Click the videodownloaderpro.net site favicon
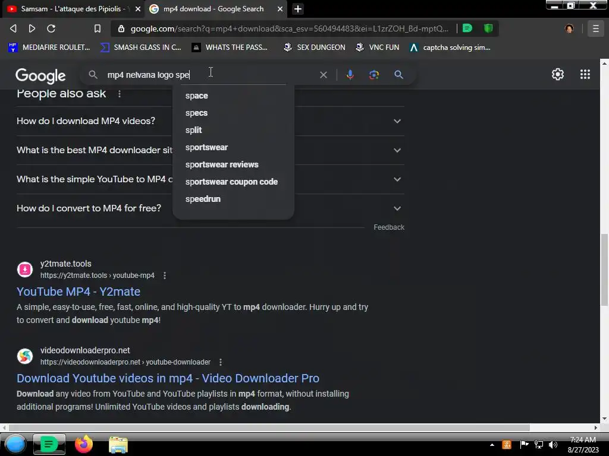This screenshot has height=456, width=609. click(x=25, y=356)
